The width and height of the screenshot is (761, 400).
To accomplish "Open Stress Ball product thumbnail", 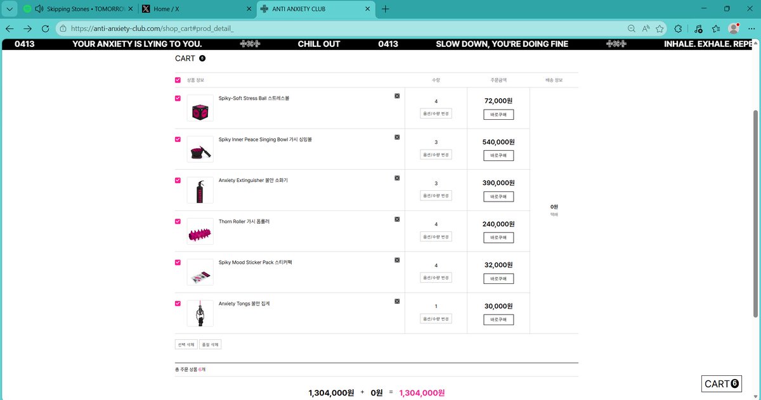I will pos(200,108).
